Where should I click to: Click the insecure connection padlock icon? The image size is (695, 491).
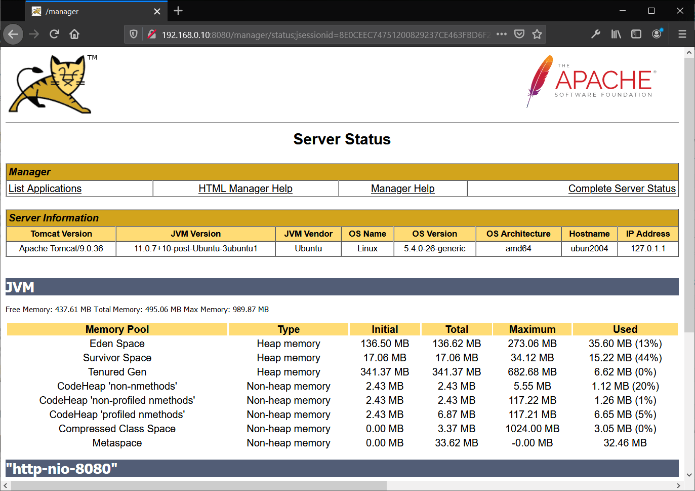coord(151,34)
